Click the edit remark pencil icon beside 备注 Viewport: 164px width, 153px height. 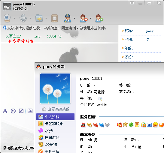click(100, 99)
